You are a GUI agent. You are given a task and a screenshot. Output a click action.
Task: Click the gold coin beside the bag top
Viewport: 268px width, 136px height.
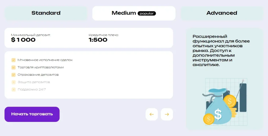click(x=230, y=101)
